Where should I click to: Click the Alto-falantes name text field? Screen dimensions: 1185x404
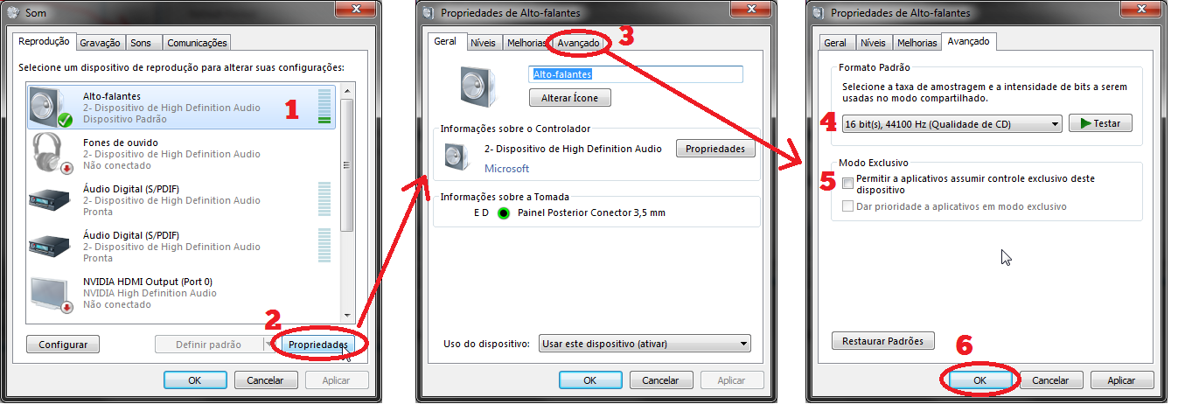tap(636, 74)
